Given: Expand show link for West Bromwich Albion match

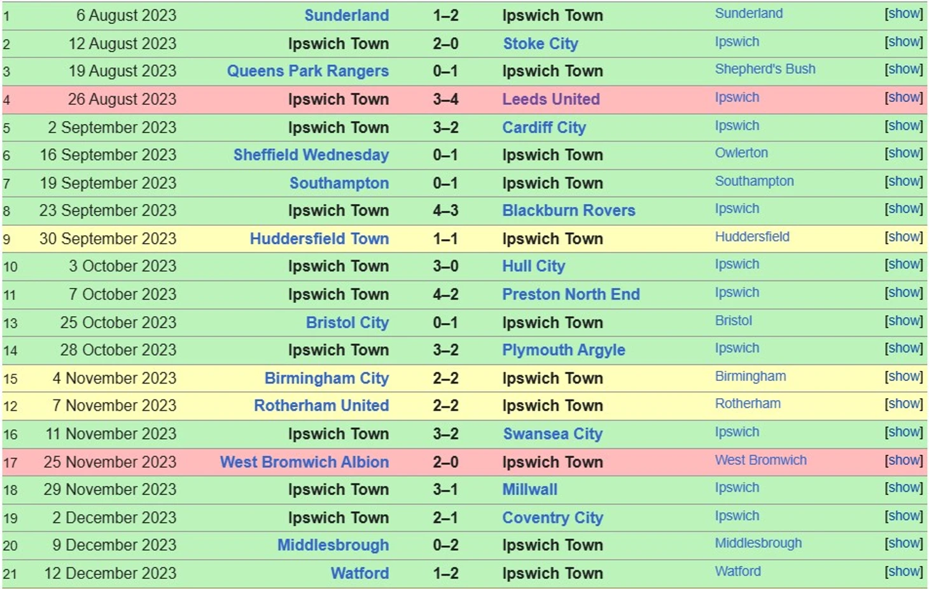Looking at the screenshot, I should coord(904,460).
